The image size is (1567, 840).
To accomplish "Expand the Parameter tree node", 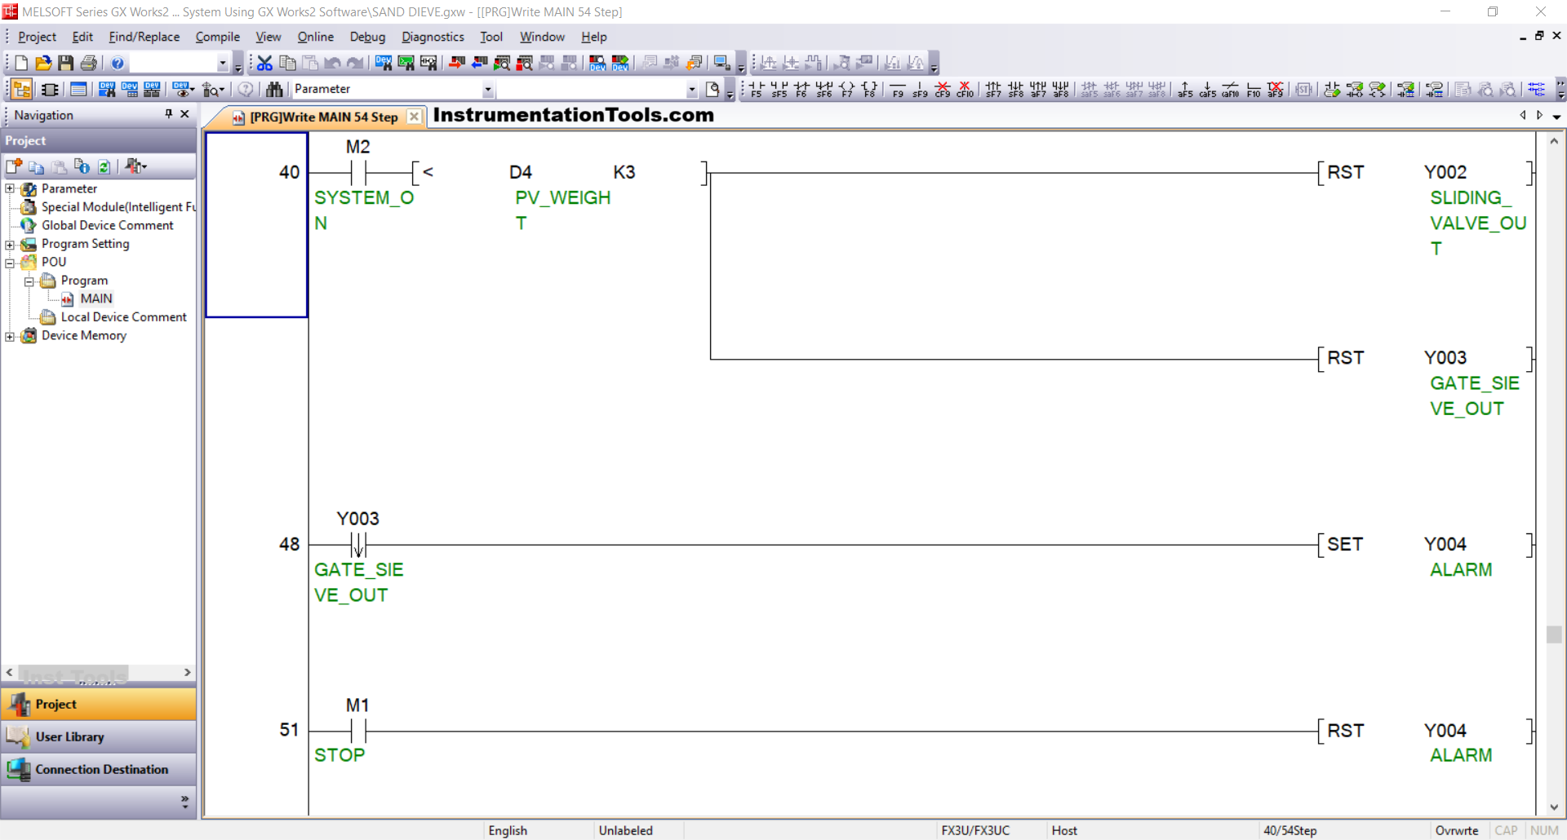I will point(10,189).
